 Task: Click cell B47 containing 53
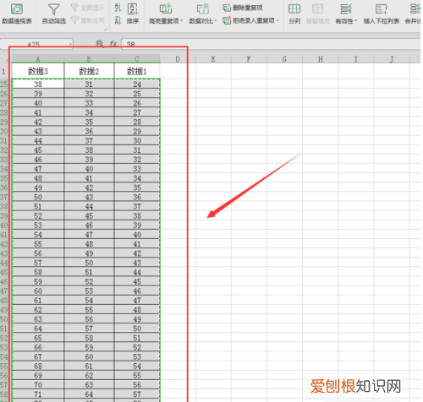point(89,291)
